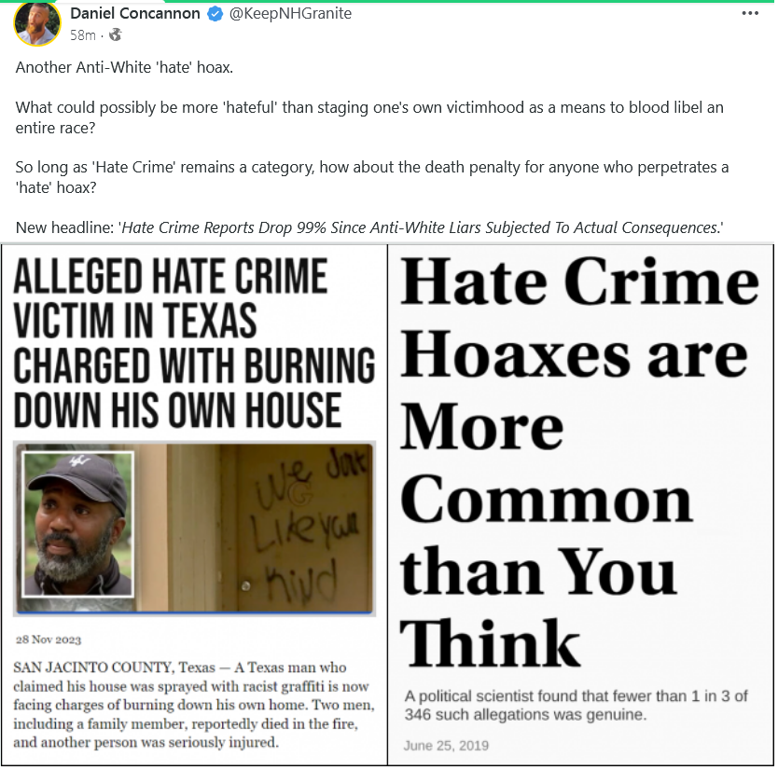Enlarge the graffiti 'Like your kind' photo
778x770 pixels.
[x=194, y=528]
